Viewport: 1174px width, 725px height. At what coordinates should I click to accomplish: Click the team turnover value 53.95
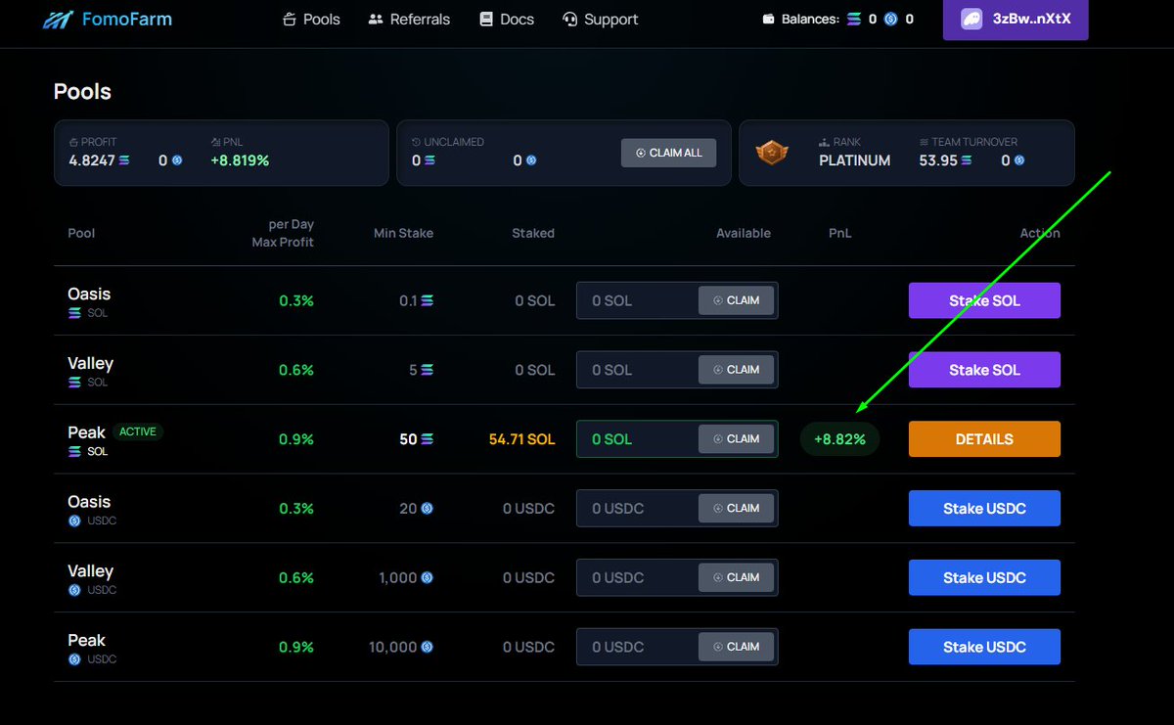point(938,160)
